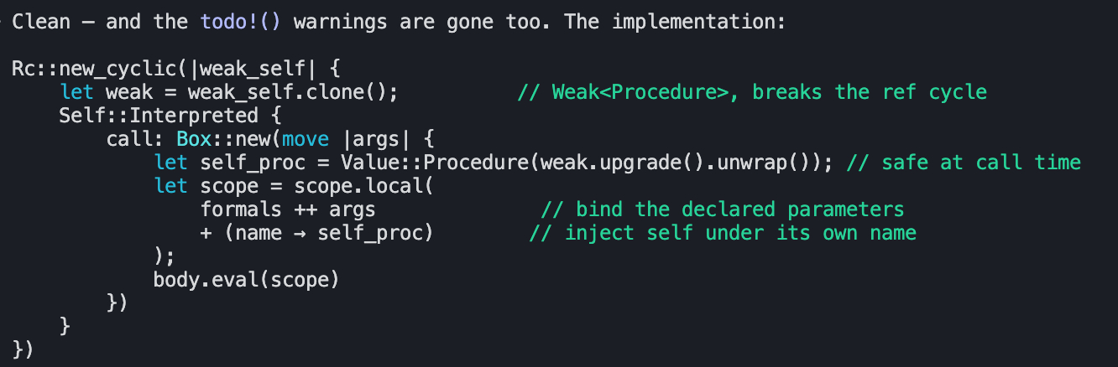Click Rc::new_cyclic at the start of the code

(x=94, y=68)
